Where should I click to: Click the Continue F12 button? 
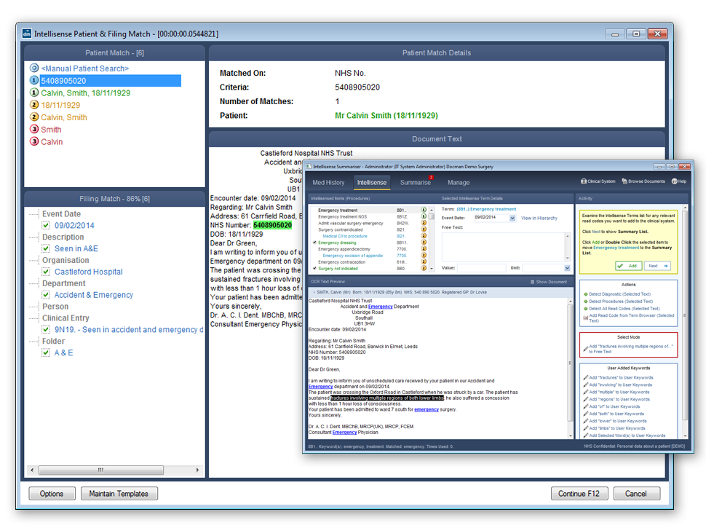(x=579, y=493)
